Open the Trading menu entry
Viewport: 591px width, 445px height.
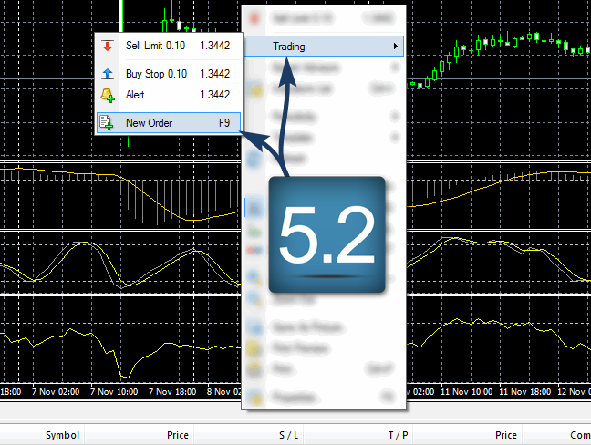[290, 47]
